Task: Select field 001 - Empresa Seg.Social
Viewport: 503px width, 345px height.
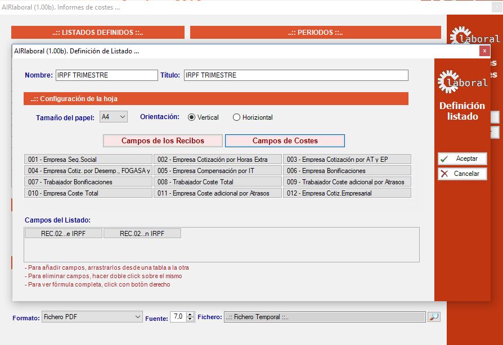Action: click(x=88, y=160)
